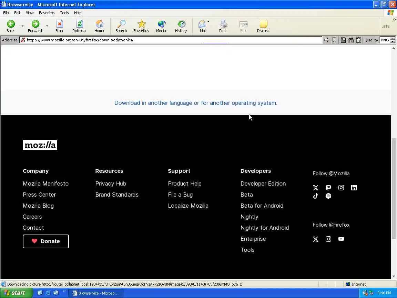Open the Edit menu

coord(17,13)
